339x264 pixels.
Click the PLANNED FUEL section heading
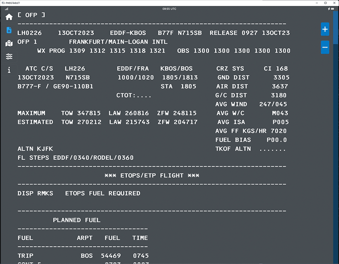coord(77,220)
